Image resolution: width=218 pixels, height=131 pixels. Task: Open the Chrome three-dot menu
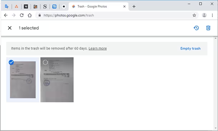[x=212, y=15]
